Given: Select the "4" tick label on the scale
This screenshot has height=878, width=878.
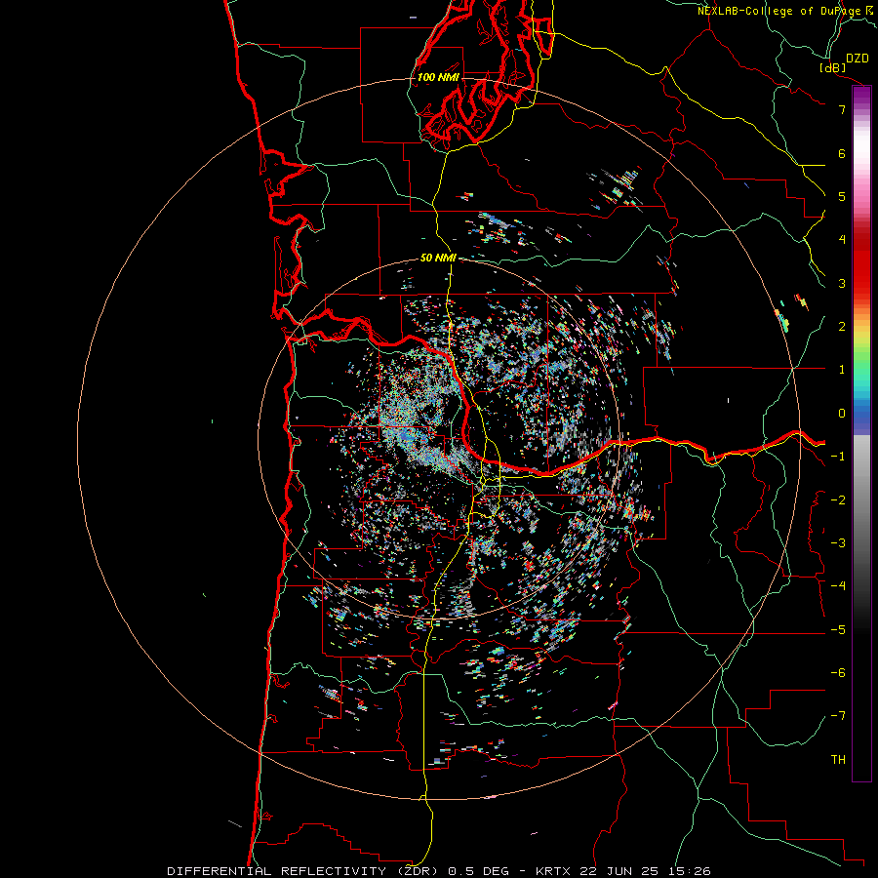Looking at the screenshot, I should click(x=842, y=240).
